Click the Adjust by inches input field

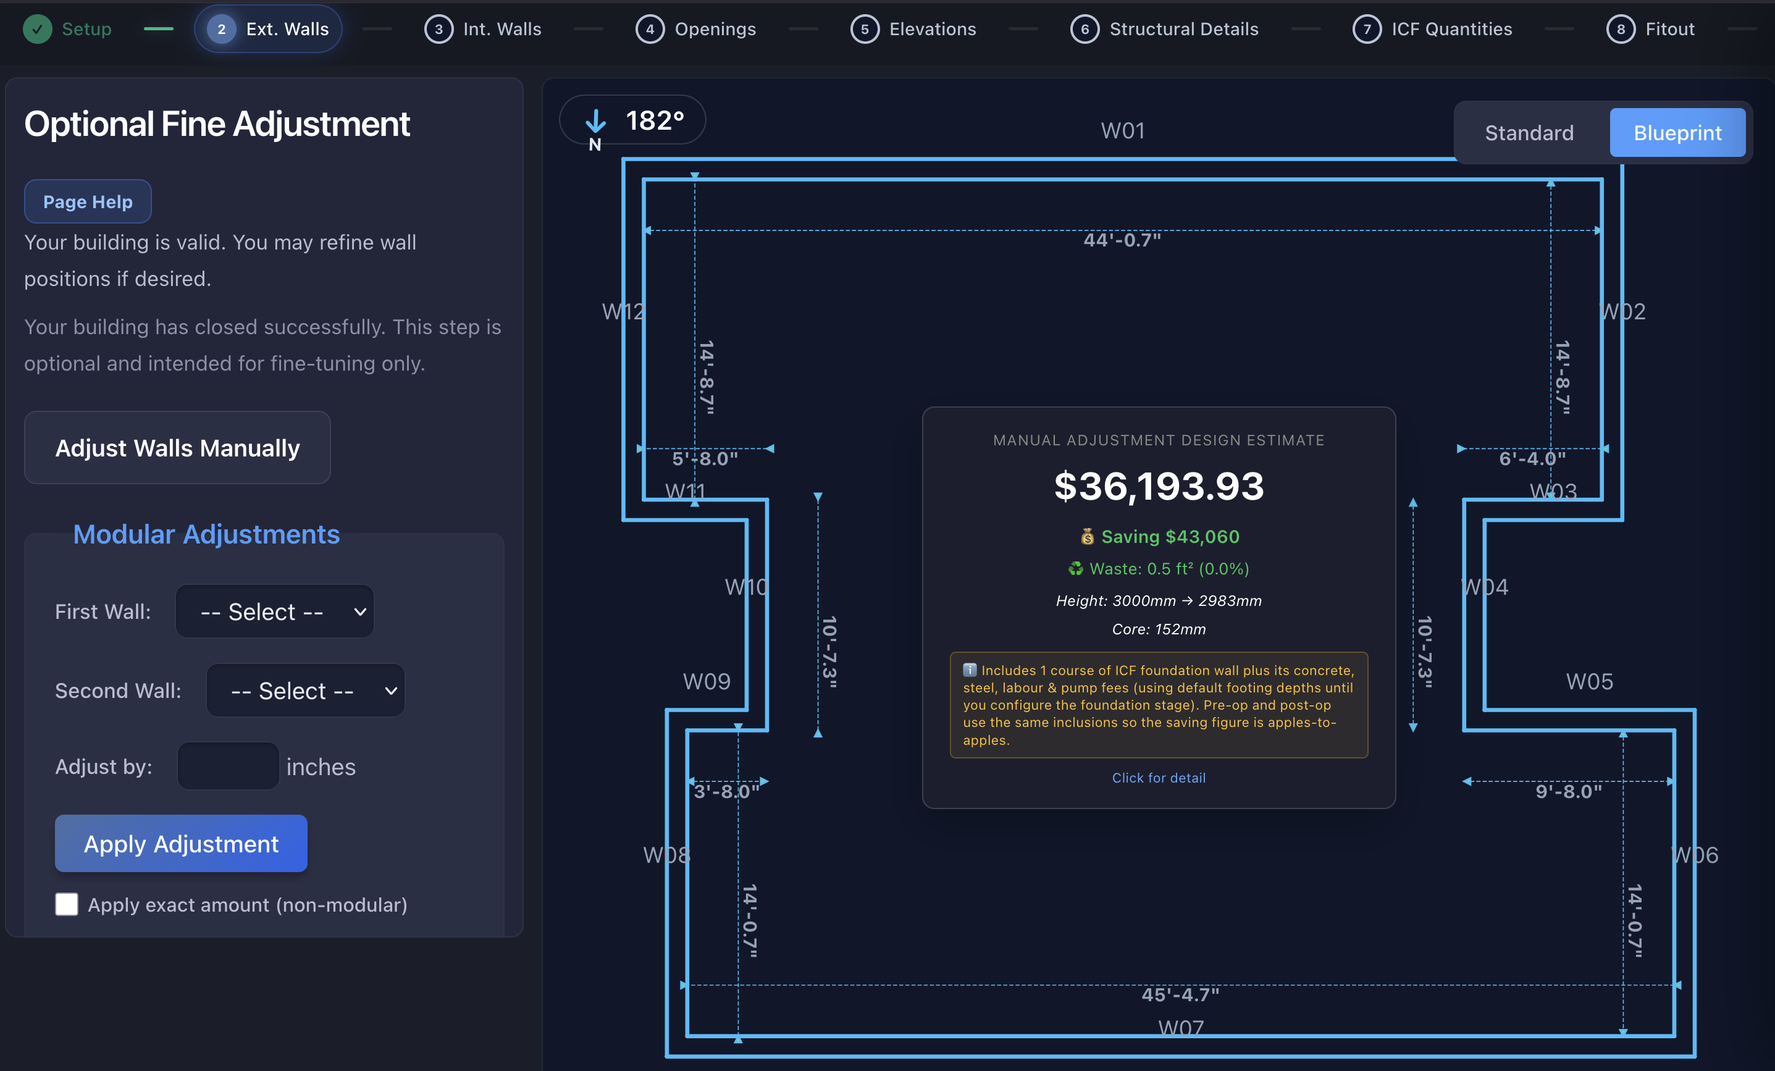tap(229, 766)
